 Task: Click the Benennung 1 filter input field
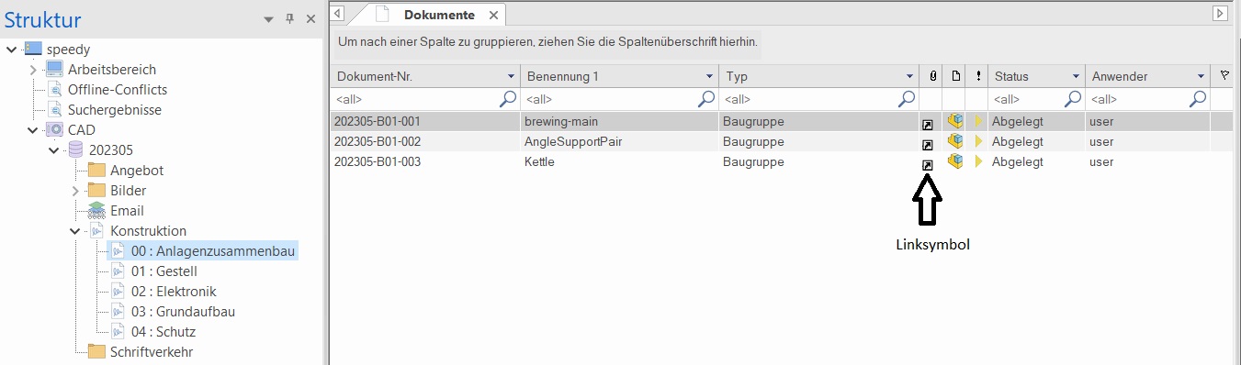click(608, 98)
